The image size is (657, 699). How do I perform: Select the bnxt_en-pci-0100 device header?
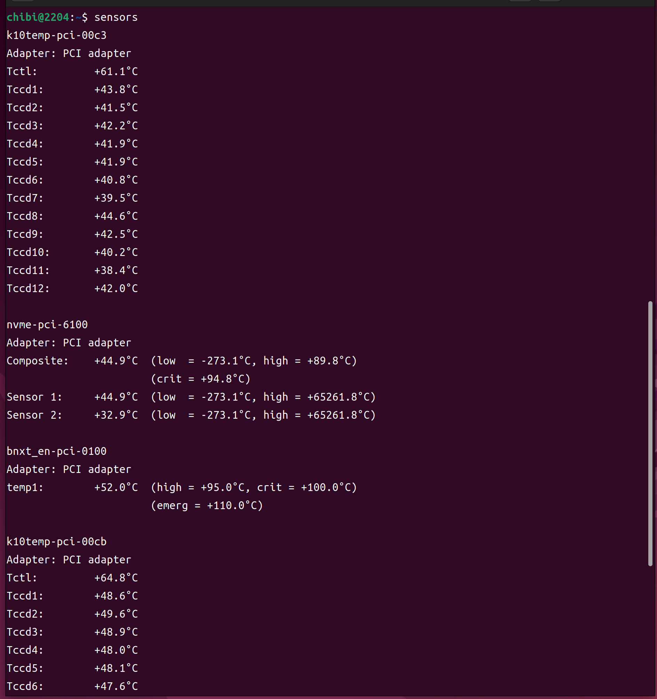tap(56, 451)
